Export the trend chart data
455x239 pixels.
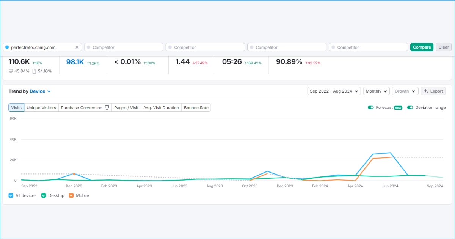(x=433, y=91)
